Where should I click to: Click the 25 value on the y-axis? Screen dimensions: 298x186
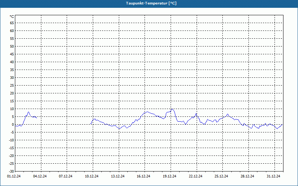[12, 86]
